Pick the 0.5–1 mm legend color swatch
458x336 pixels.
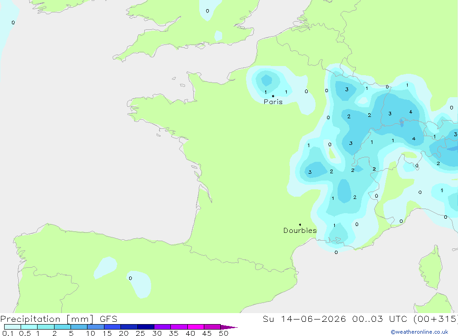click(29, 327)
